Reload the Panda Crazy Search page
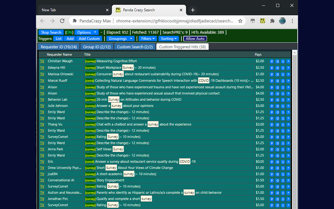The image size is (334, 209). click(62, 21)
